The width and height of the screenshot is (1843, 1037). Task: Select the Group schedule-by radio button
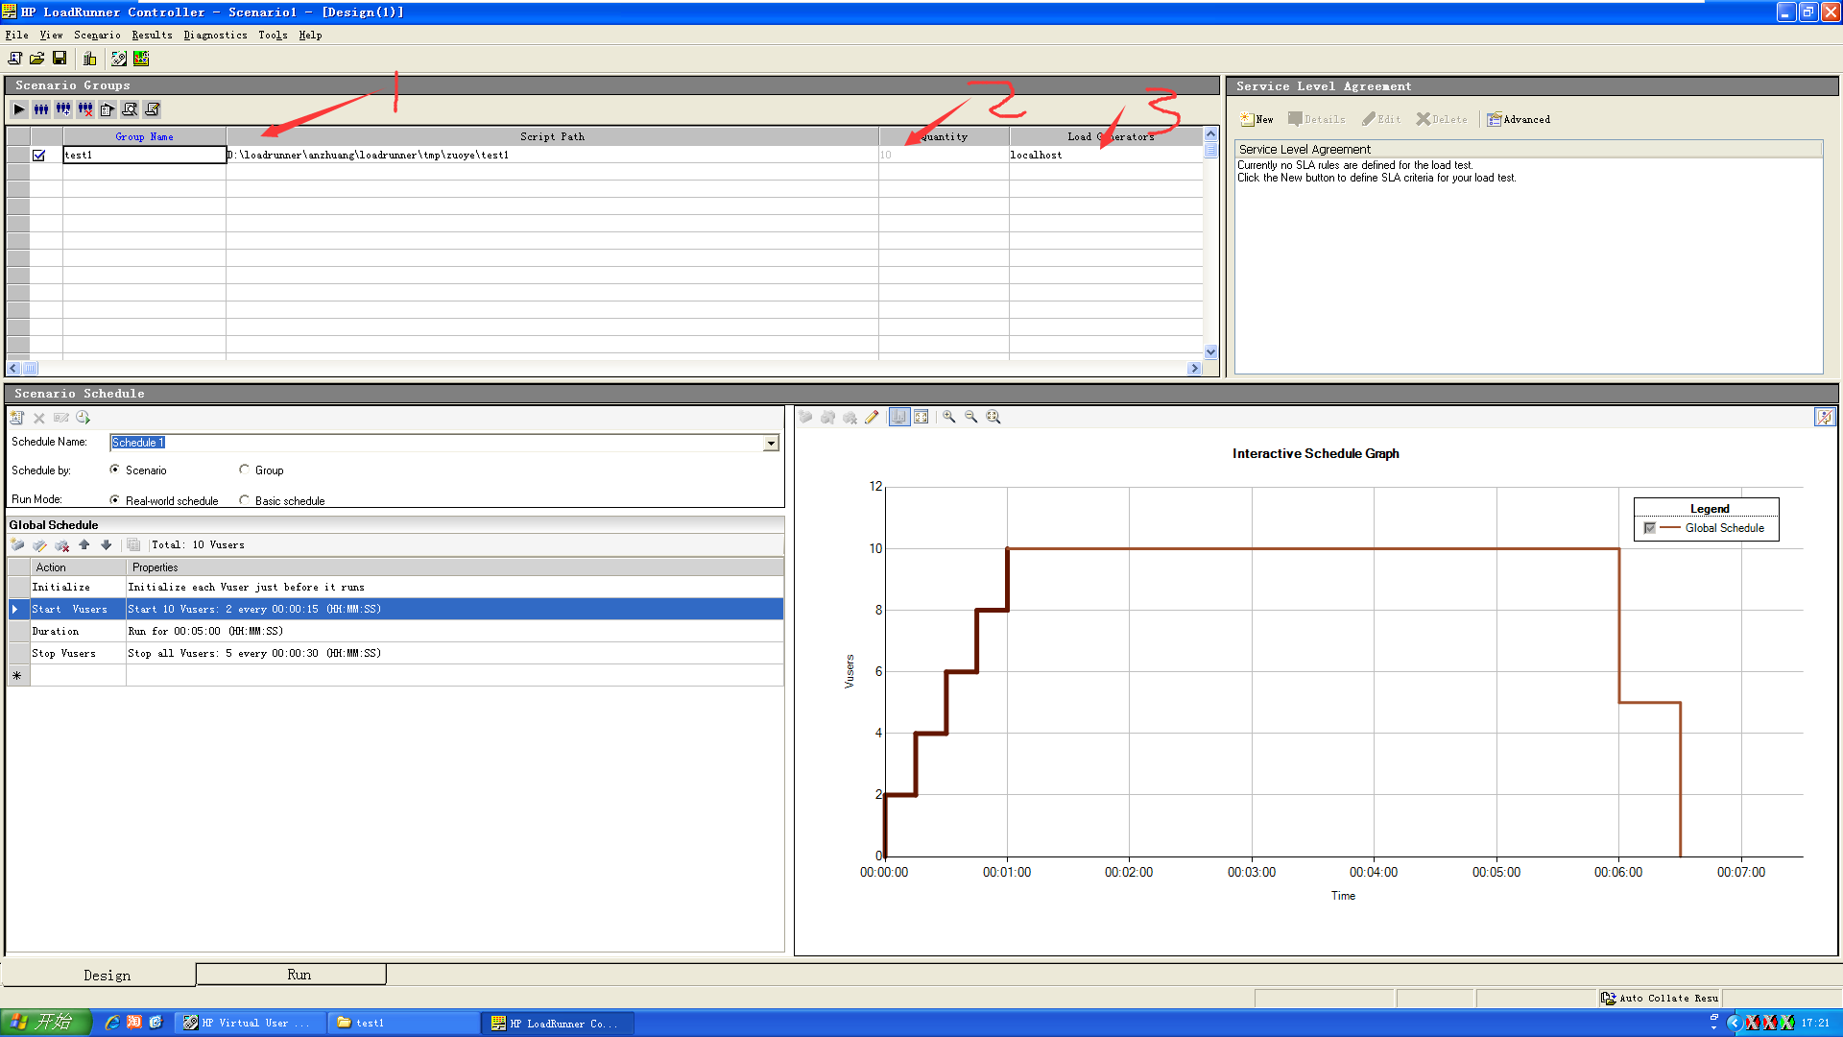pyautogui.click(x=243, y=470)
